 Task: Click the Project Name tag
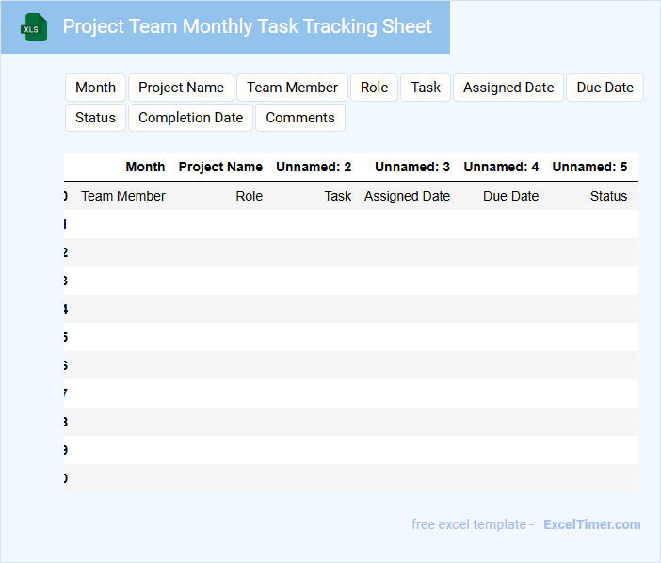181,88
